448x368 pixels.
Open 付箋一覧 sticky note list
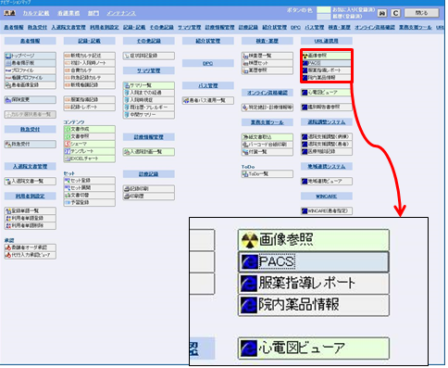268,152
